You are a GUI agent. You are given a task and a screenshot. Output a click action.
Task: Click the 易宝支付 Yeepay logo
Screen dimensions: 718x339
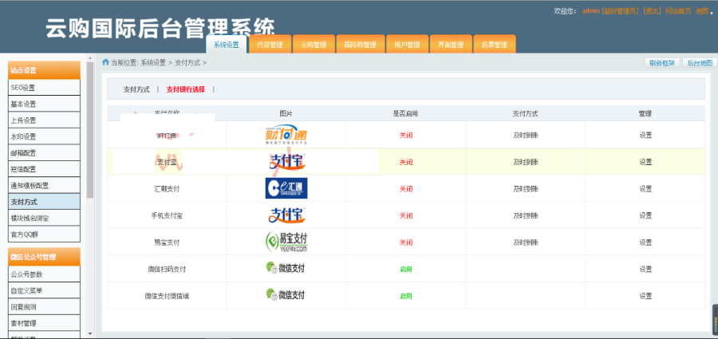click(x=286, y=242)
